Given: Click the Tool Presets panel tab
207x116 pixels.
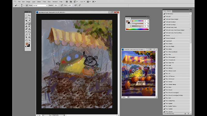Looking at the screenshot, I should 167,11.
